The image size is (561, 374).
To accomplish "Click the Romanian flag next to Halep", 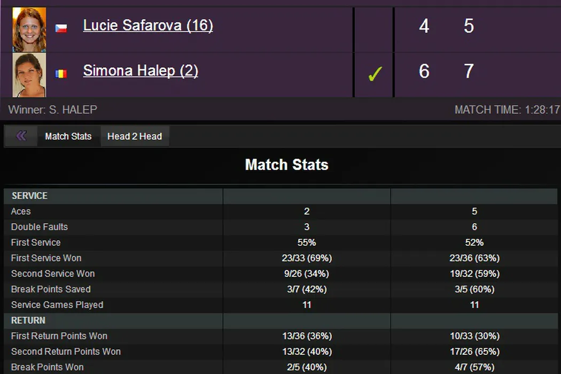I will point(61,74).
